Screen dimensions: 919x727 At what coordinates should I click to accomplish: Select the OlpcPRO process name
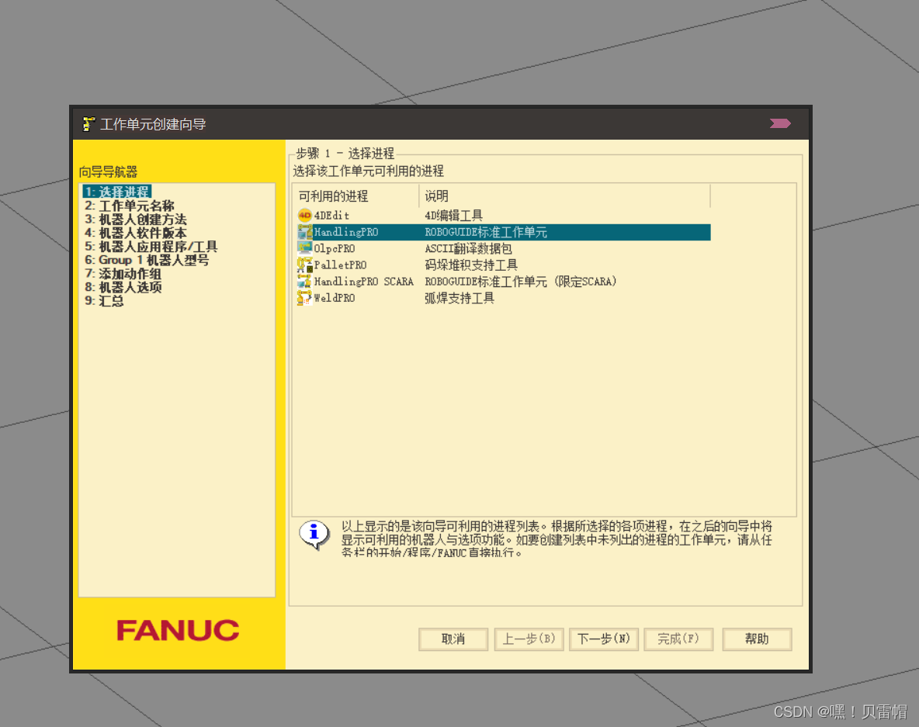coord(335,248)
